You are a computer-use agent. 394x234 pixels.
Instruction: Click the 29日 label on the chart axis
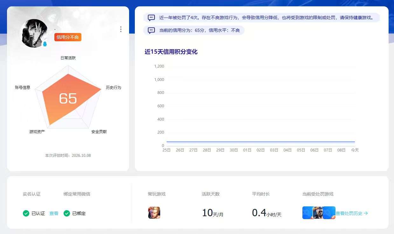tap(220, 150)
